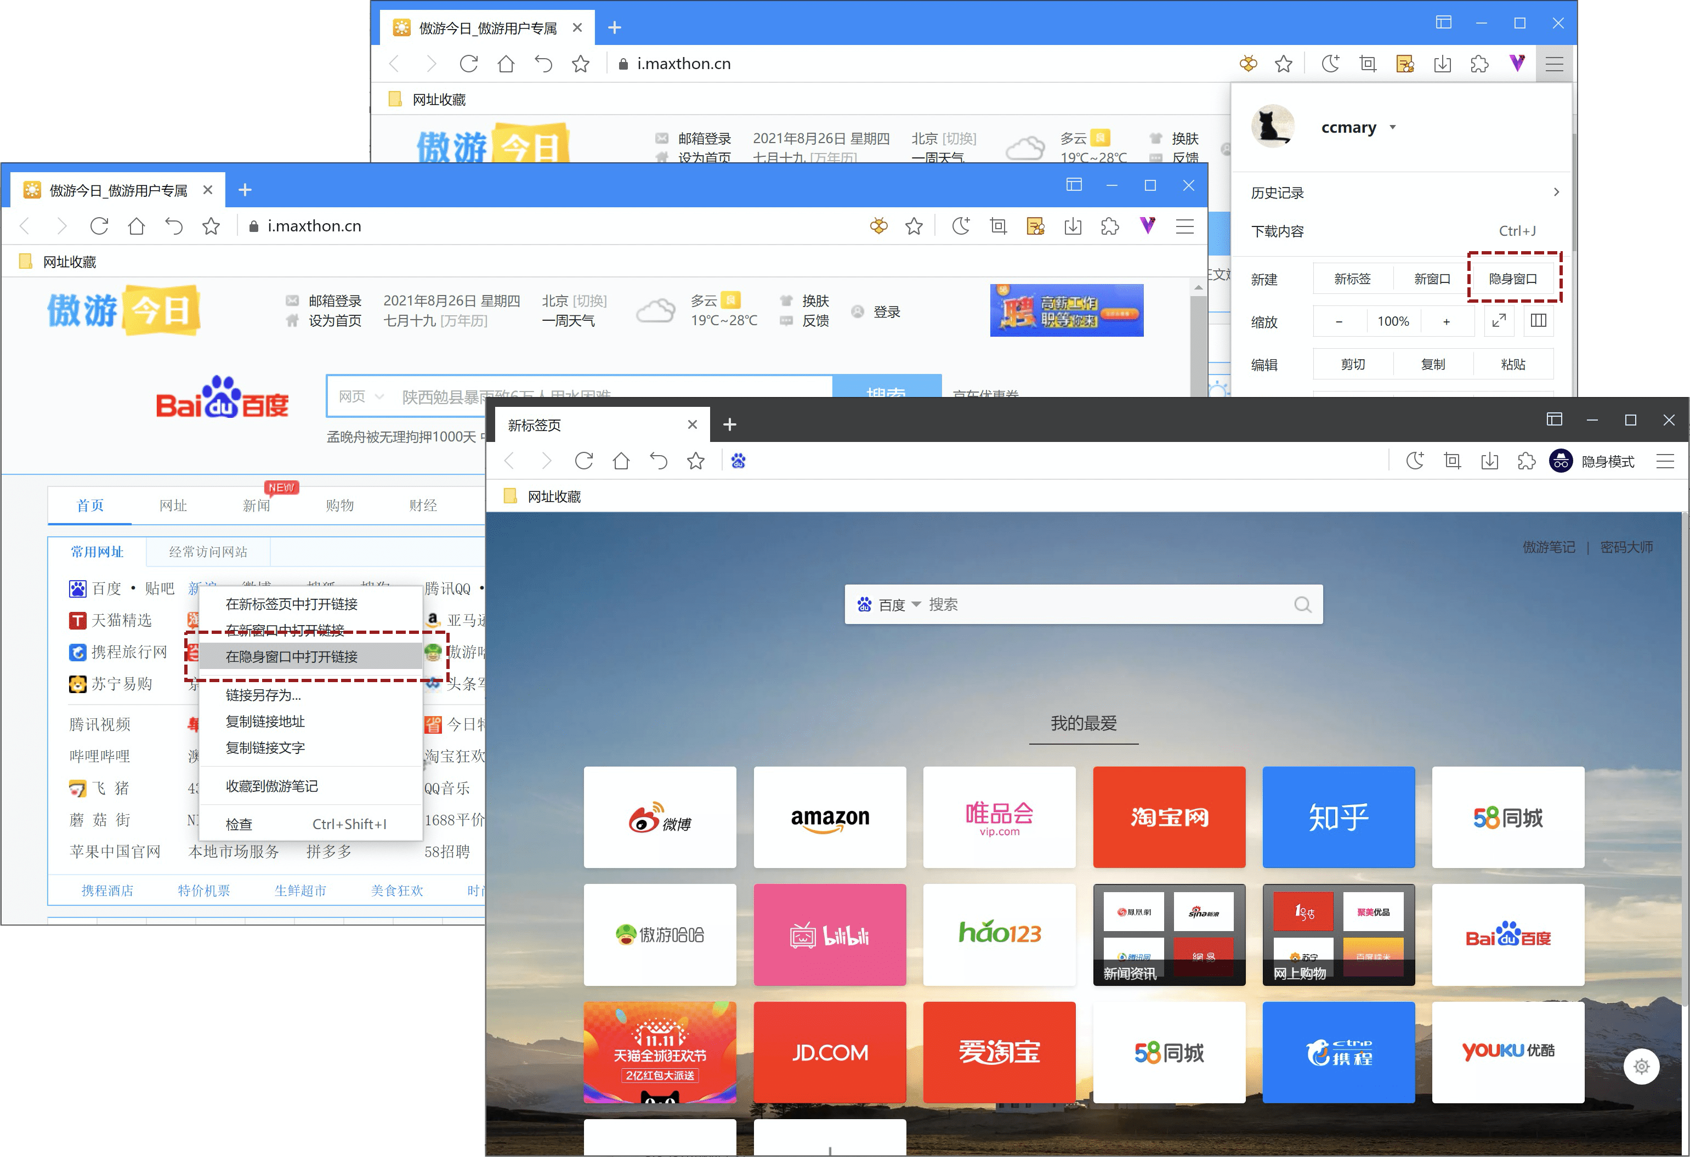
Task: Open the 新闻资讯 folder tile
Action: [1169, 935]
